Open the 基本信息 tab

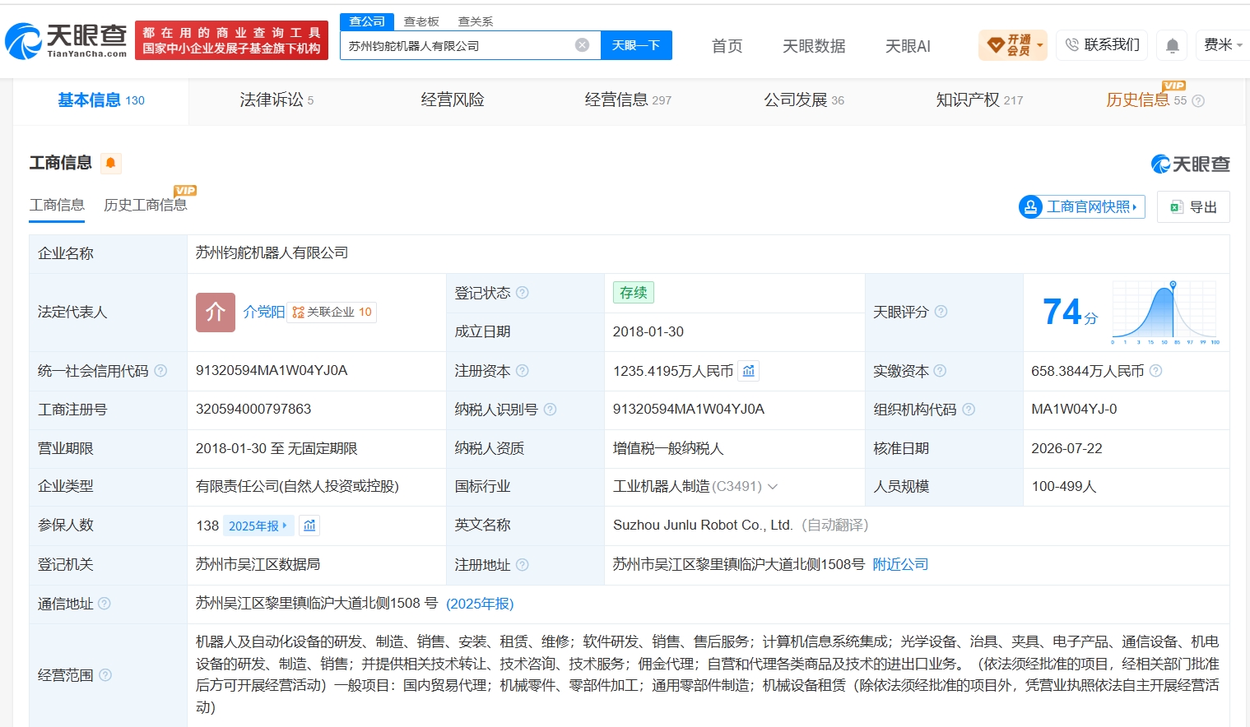coord(101,100)
